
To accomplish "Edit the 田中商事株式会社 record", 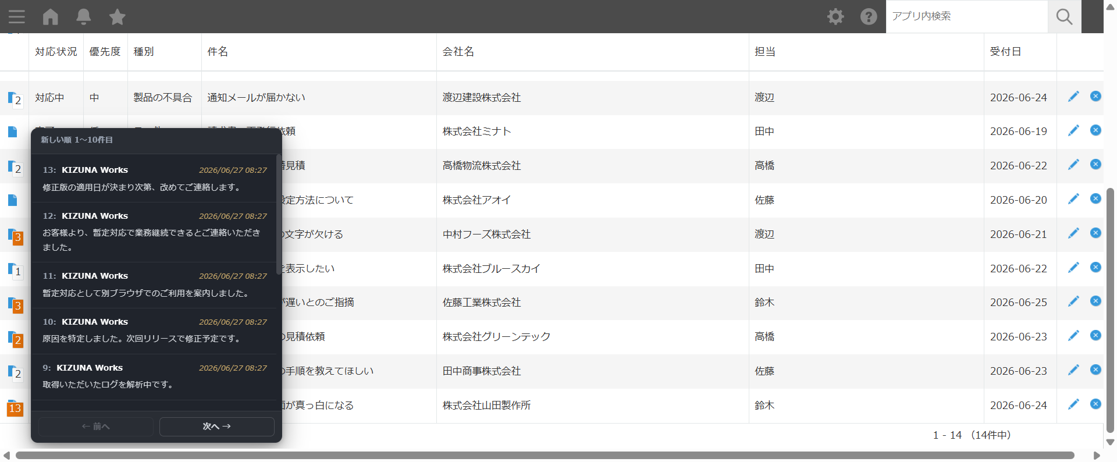I will (x=1073, y=370).
